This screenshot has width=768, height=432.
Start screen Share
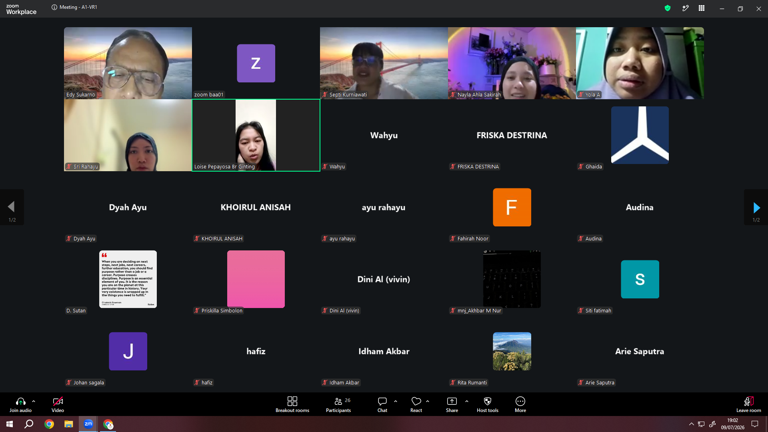click(x=452, y=404)
